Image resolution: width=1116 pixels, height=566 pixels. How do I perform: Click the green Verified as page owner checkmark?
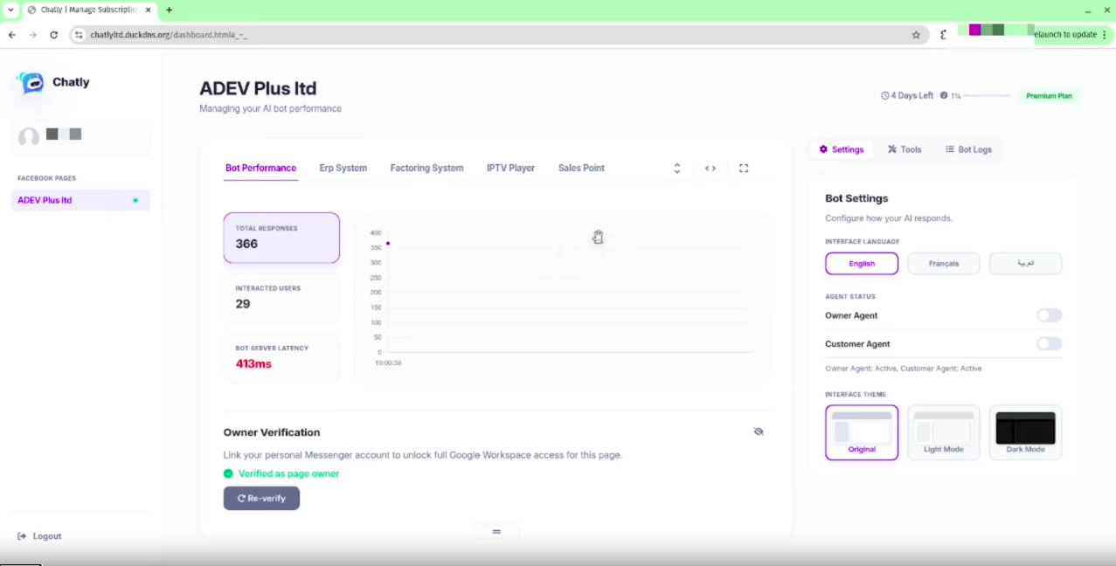pyautogui.click(x=228, y=473)
